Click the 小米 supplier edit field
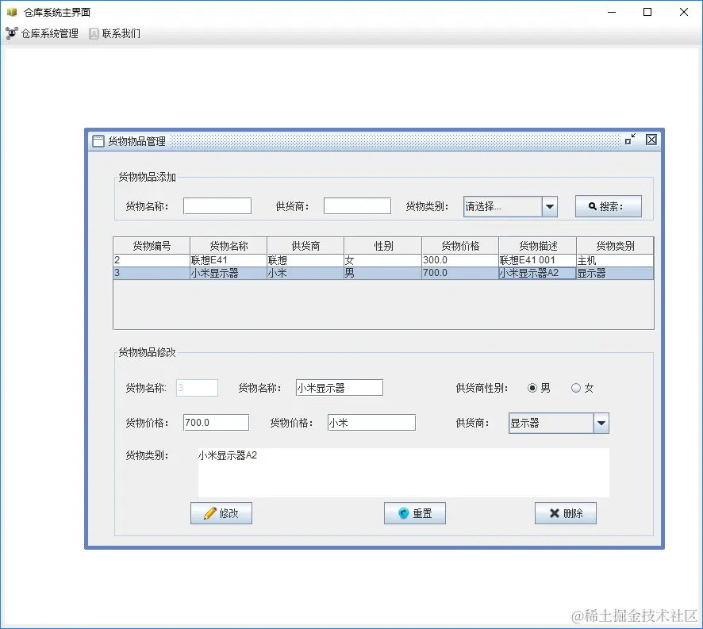Image resolution: width=703 pixels, height=629 pixels. [x=371, y=422]
